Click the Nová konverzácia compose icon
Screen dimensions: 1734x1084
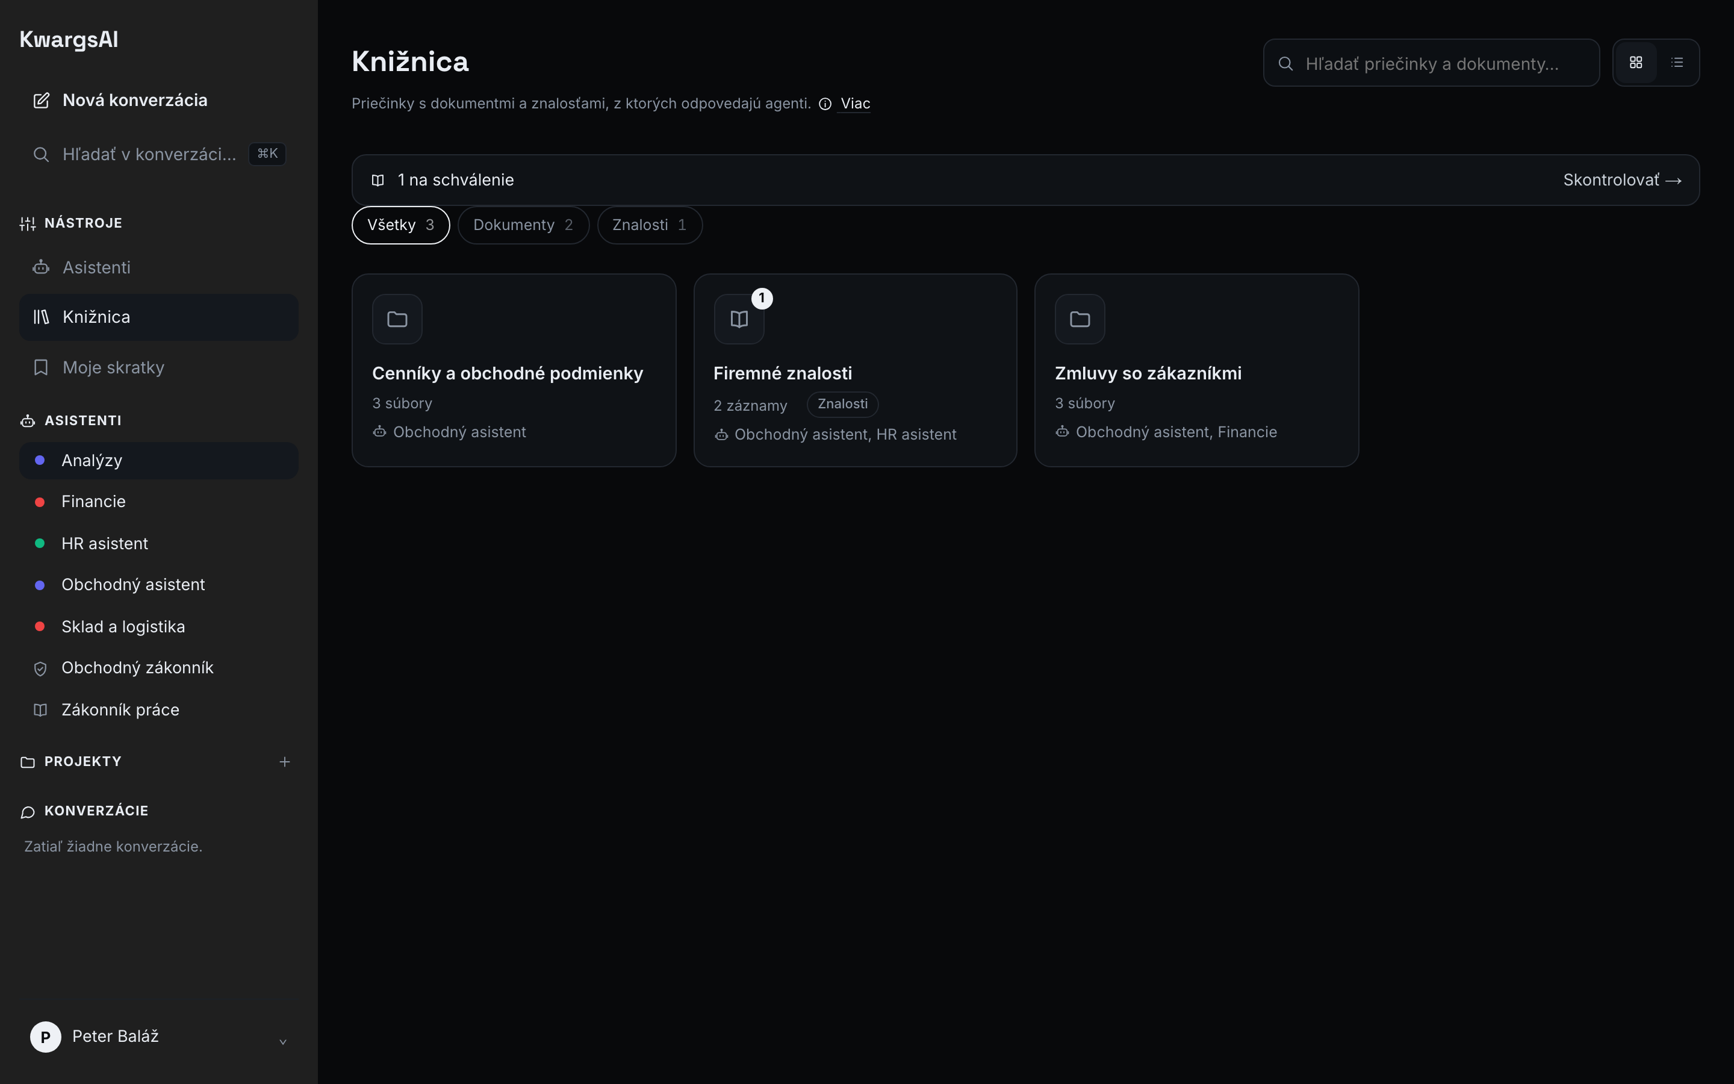42,101
